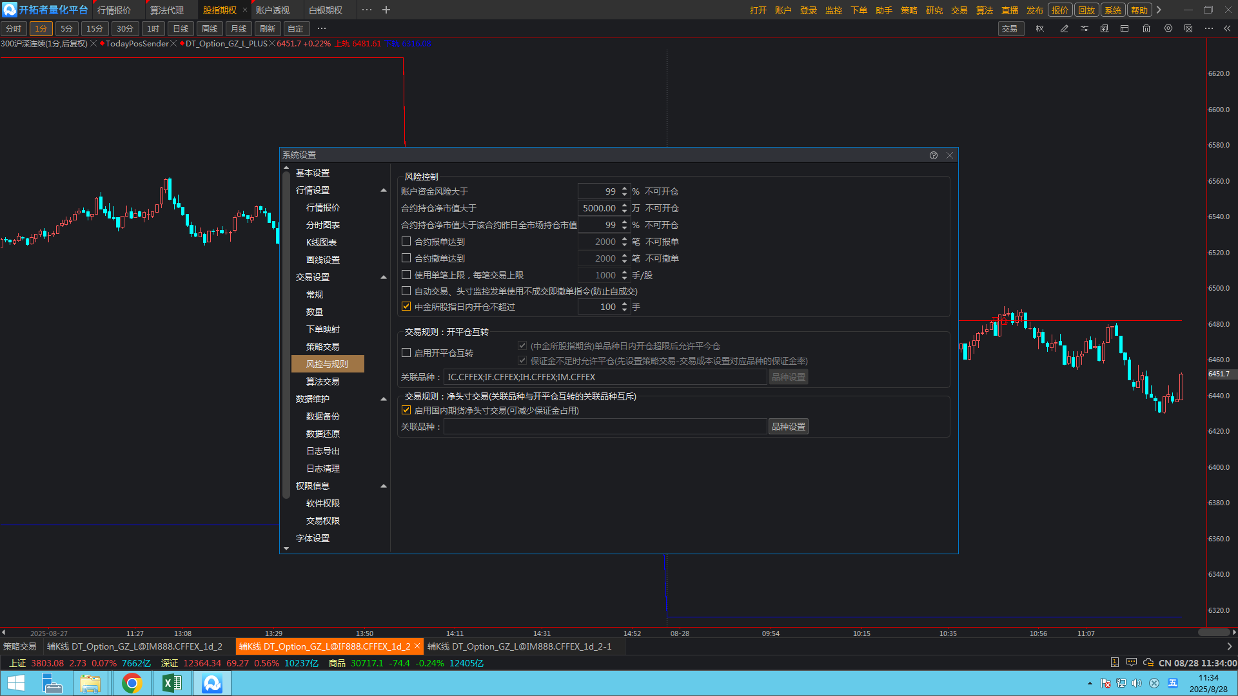Toggle 启用开平仓互转 checkbox
1238x696 pixels.
click(x=406, y=353)
